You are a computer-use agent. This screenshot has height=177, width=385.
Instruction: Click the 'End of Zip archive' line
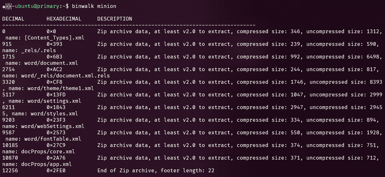(x=156, y=171)
